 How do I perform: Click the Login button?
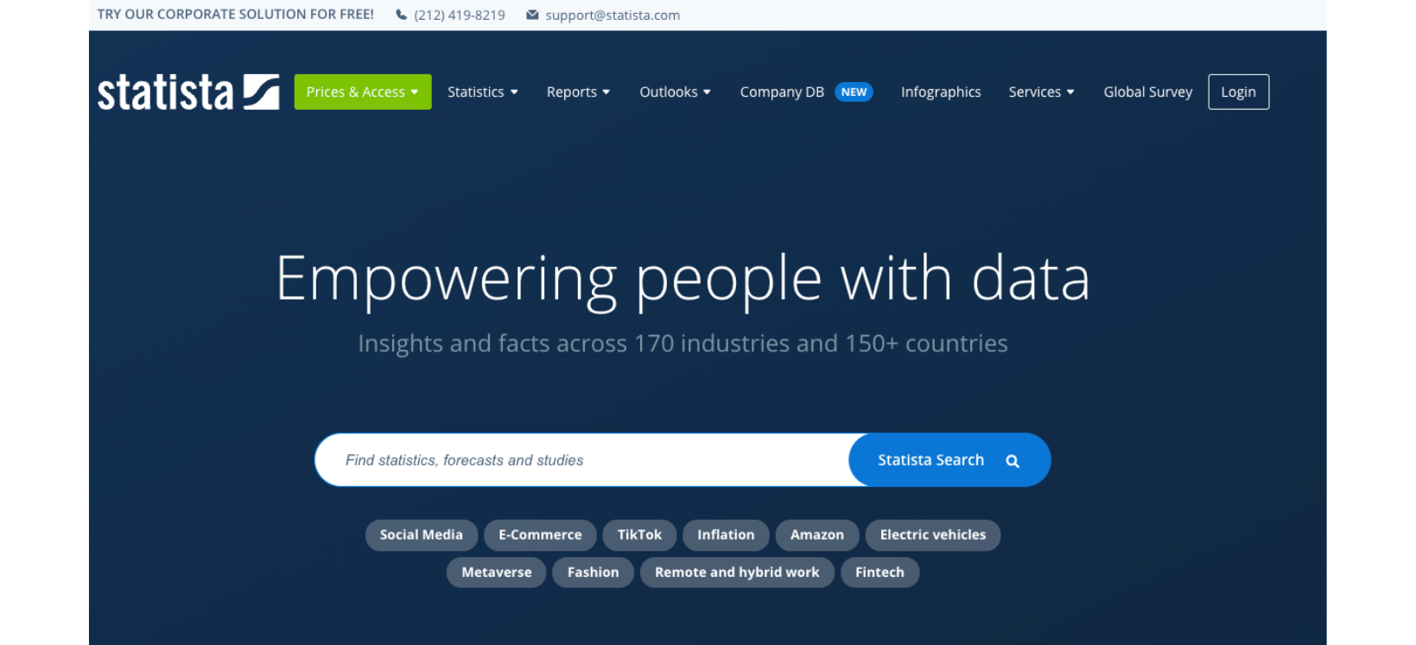coord(1238,92)
